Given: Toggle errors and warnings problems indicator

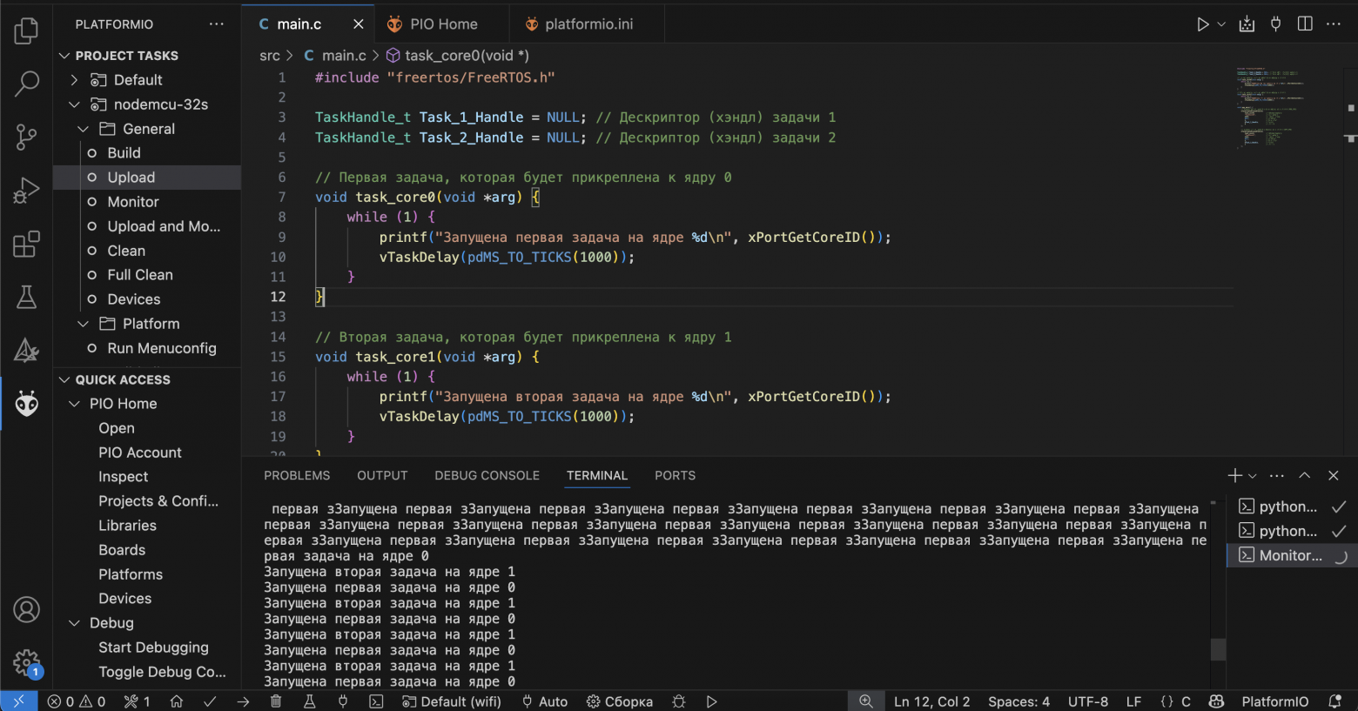Looking at the screenshot, I should (77, 701).
